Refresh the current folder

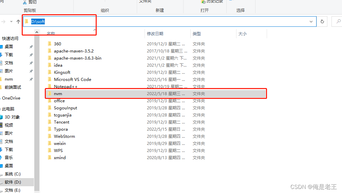(322, 22)
